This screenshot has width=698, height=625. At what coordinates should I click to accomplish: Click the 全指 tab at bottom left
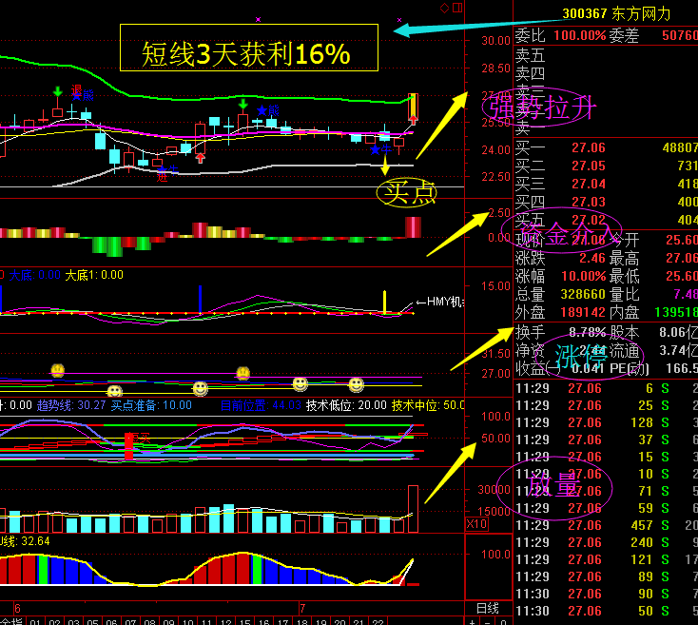(12, 621)
